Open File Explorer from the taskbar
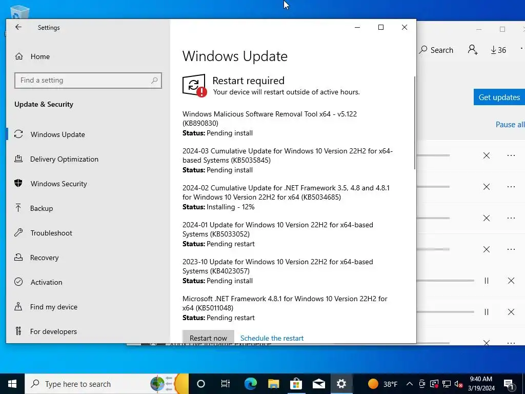 pos(273,384)
